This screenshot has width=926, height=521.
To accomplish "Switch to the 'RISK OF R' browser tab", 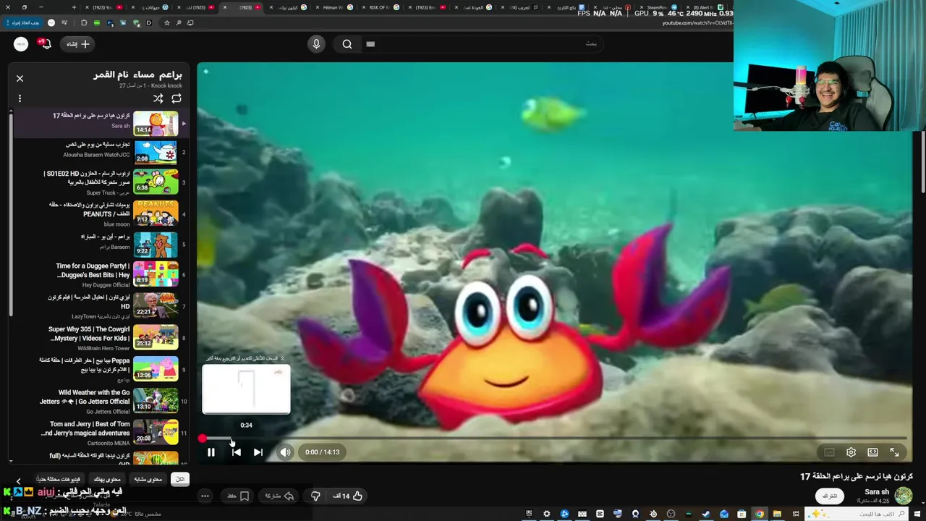I will tap(380, 7).
